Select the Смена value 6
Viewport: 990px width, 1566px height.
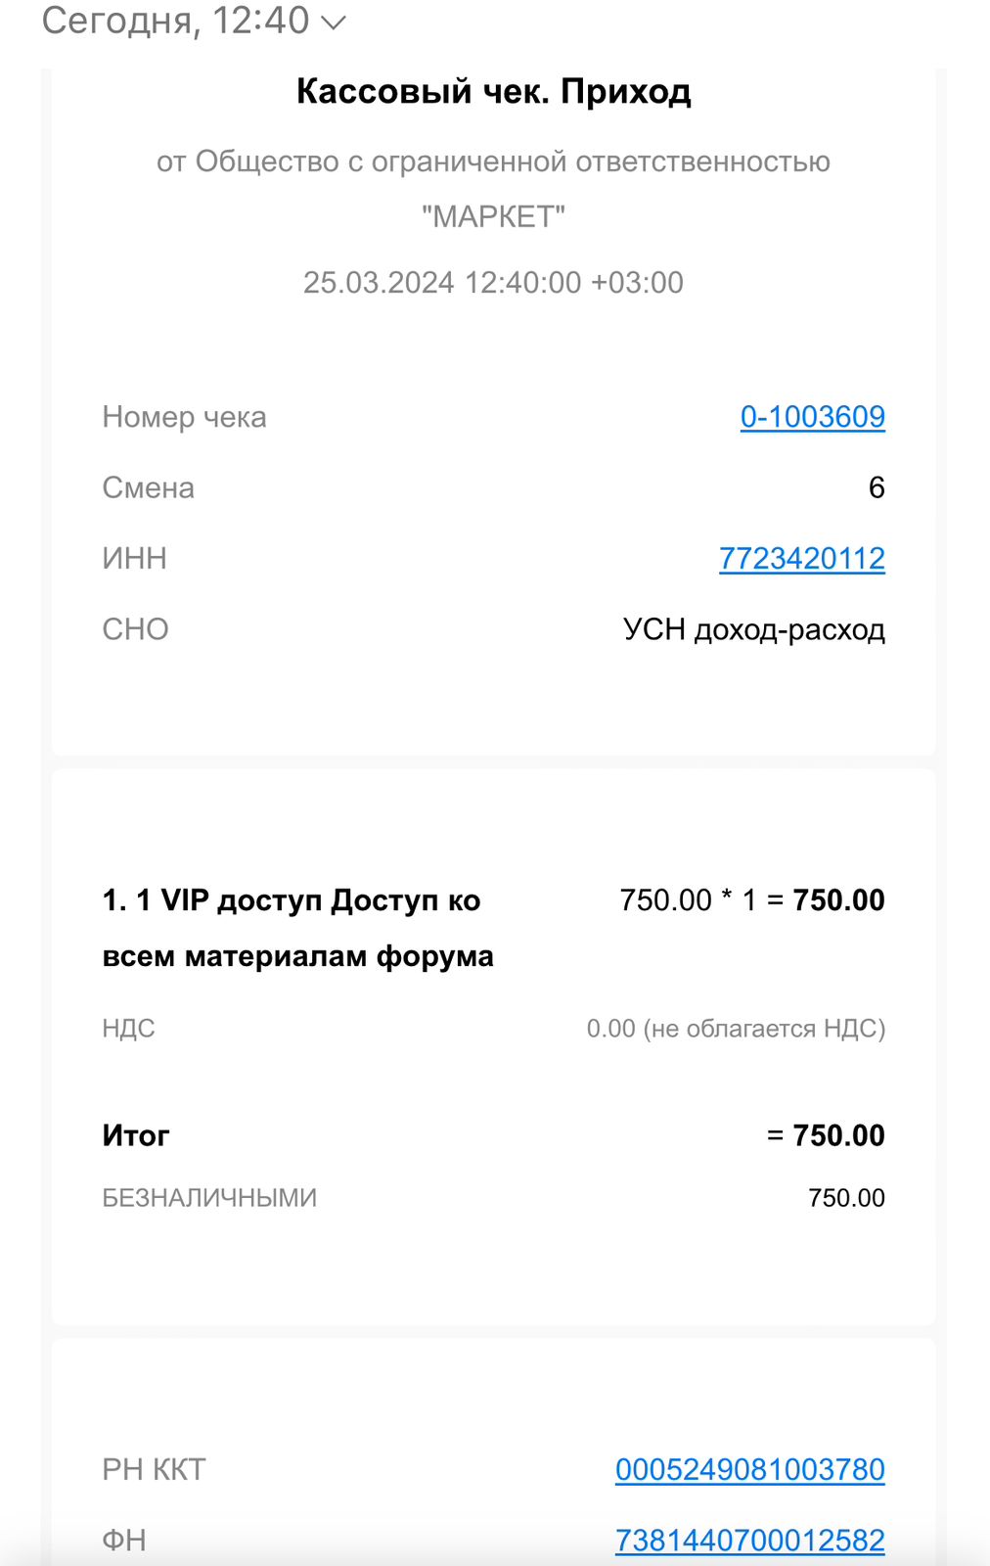click(877, 487)
